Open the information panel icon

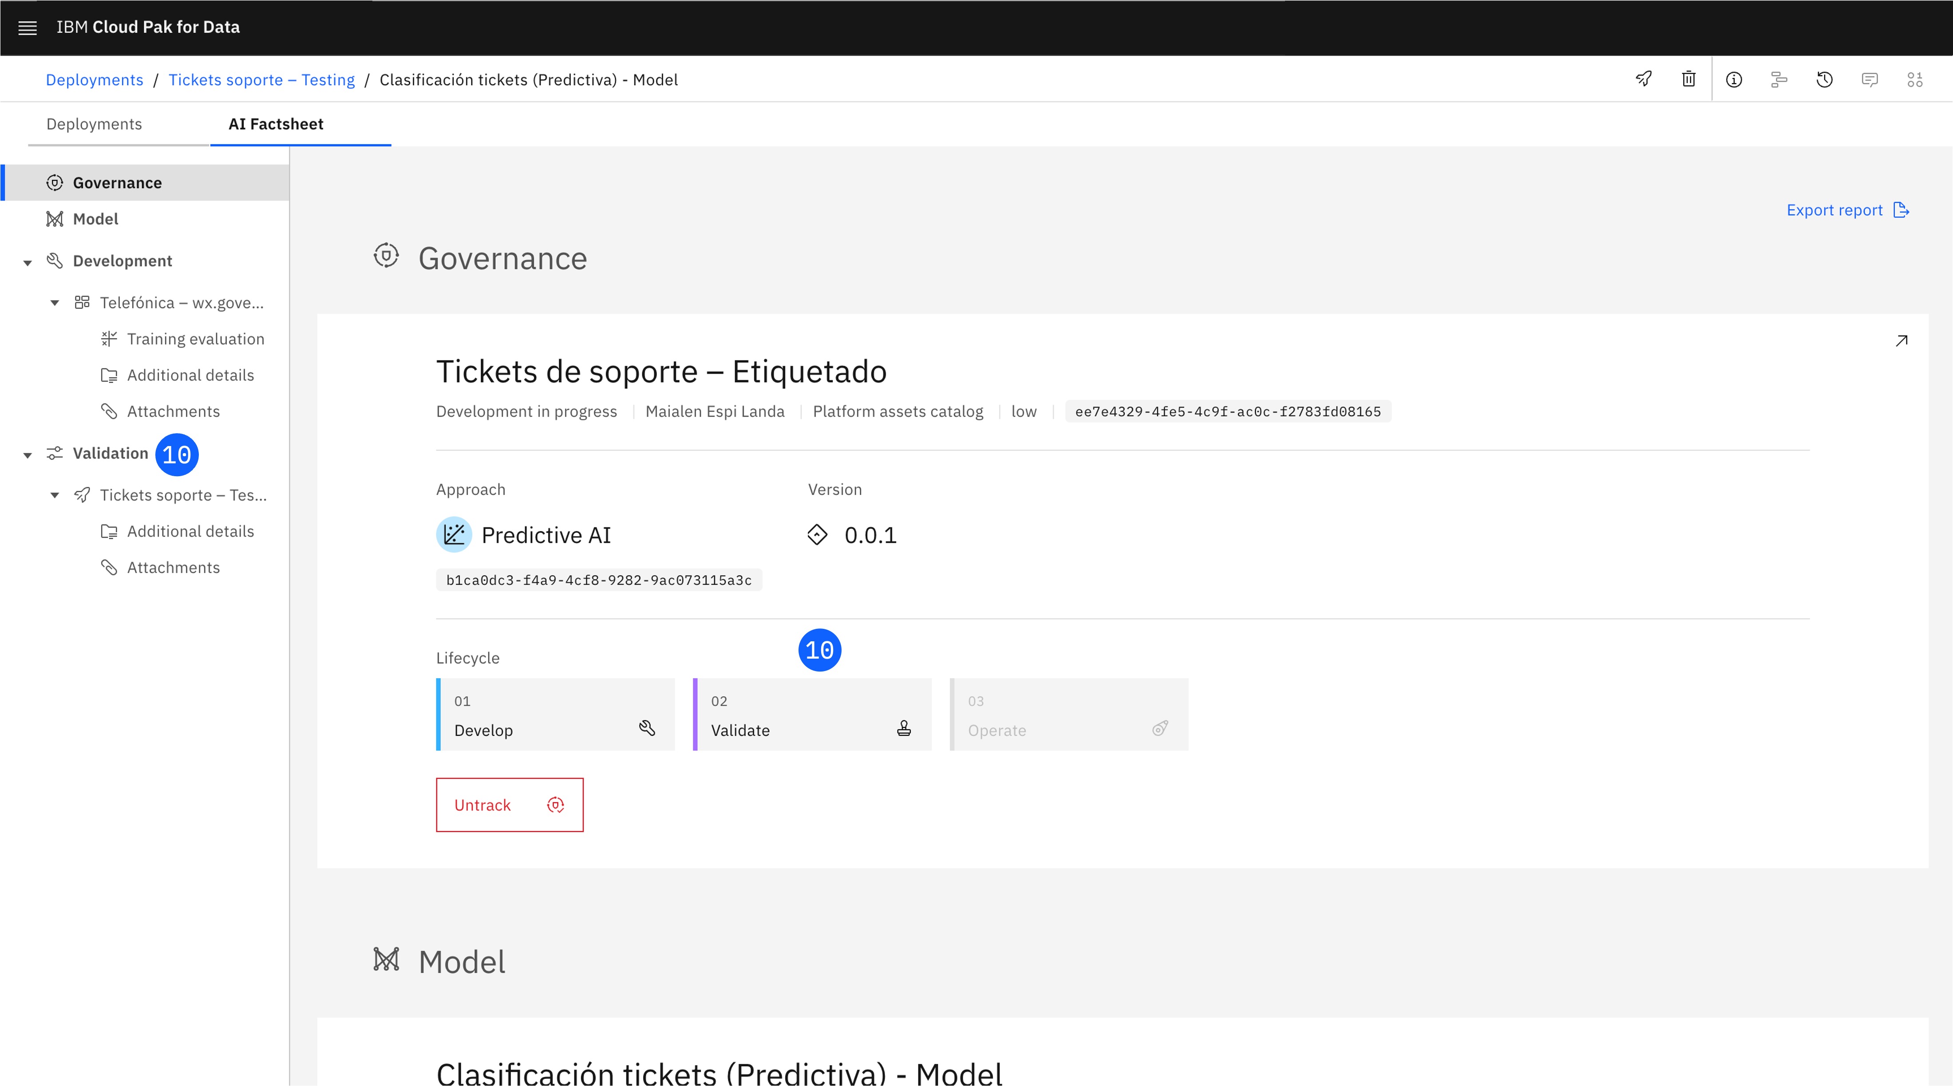pyautogui.click(x=1734, y=79)
